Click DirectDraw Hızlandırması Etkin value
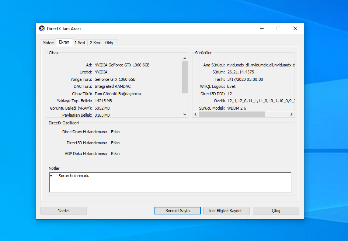The height and width of the screenshot is (241, 348). pos(115,132)
